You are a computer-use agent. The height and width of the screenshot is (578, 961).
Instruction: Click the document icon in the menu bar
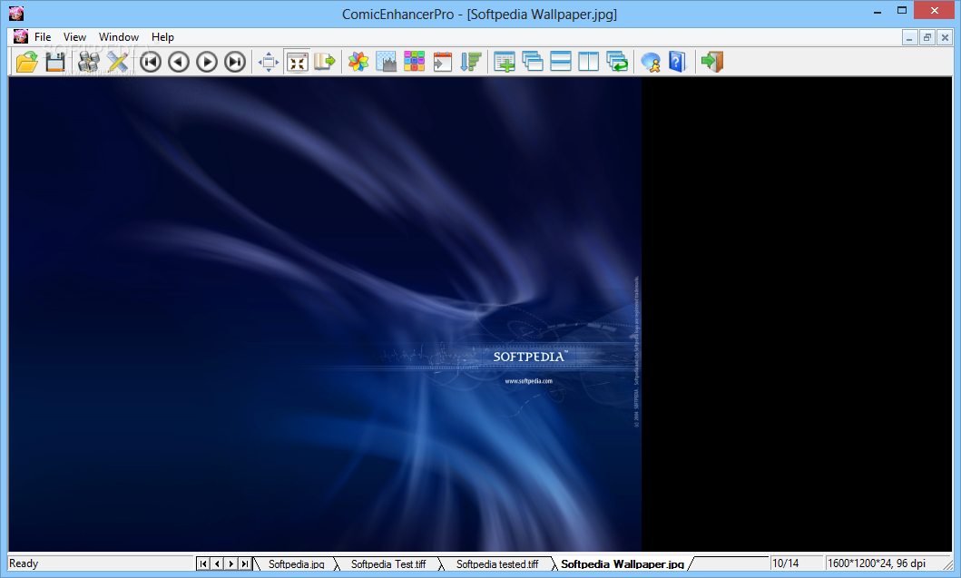21,37
